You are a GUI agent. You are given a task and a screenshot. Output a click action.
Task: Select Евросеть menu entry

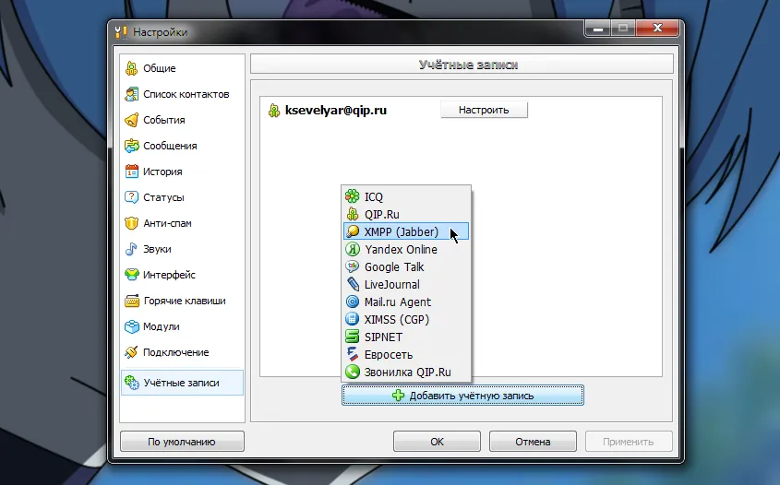point(405,354)
